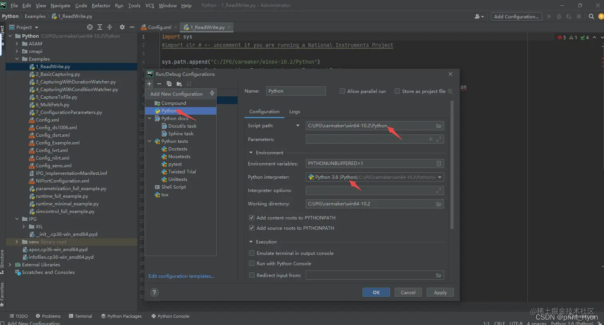Screen dimensions: 604x325
Task: Open the Terminal tool window
Action: pos(80,316)
